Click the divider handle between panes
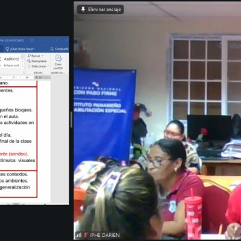This screenshot has width=241, height=241. [71, 120]
